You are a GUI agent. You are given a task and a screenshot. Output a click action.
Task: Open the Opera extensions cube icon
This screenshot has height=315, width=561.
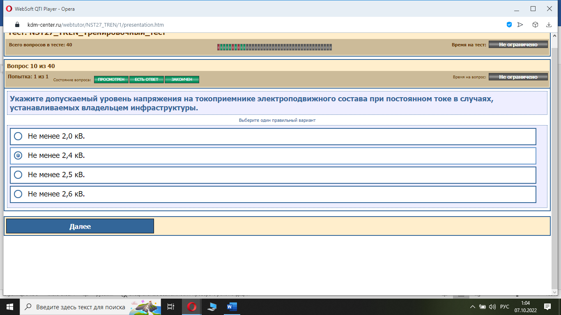[535, 25]
